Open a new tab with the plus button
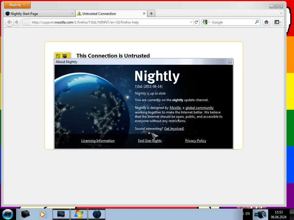 coord(151,13)
